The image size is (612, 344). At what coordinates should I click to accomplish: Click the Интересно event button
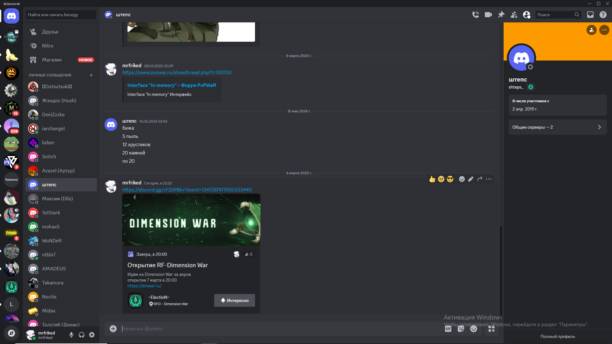(234, 300)
